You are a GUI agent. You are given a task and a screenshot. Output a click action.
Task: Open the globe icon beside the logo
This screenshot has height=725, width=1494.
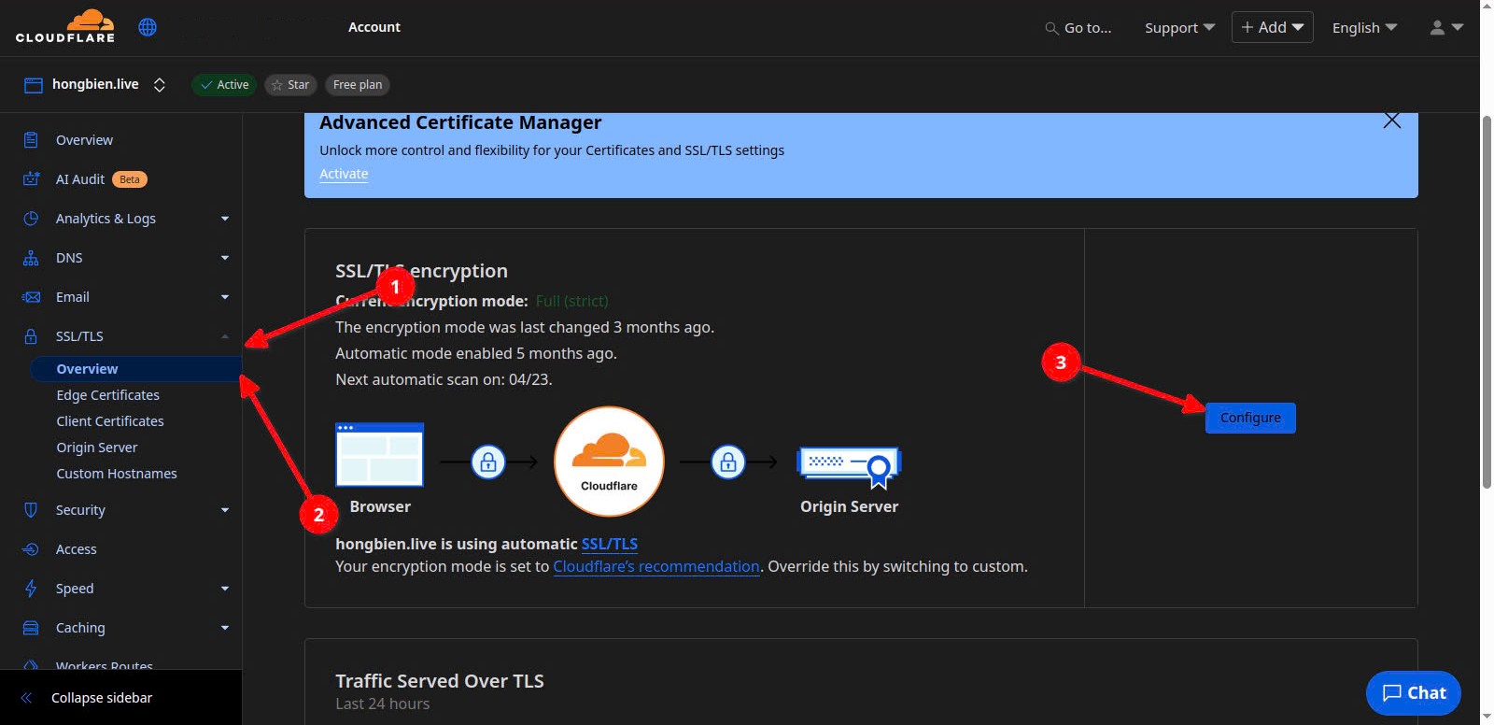(148, 27)
